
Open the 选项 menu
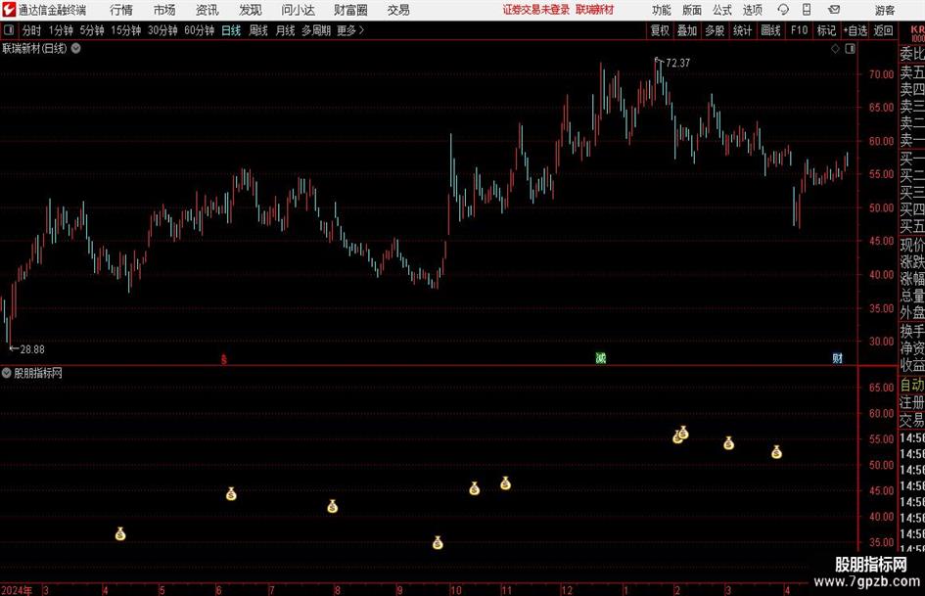click(752, 10)
